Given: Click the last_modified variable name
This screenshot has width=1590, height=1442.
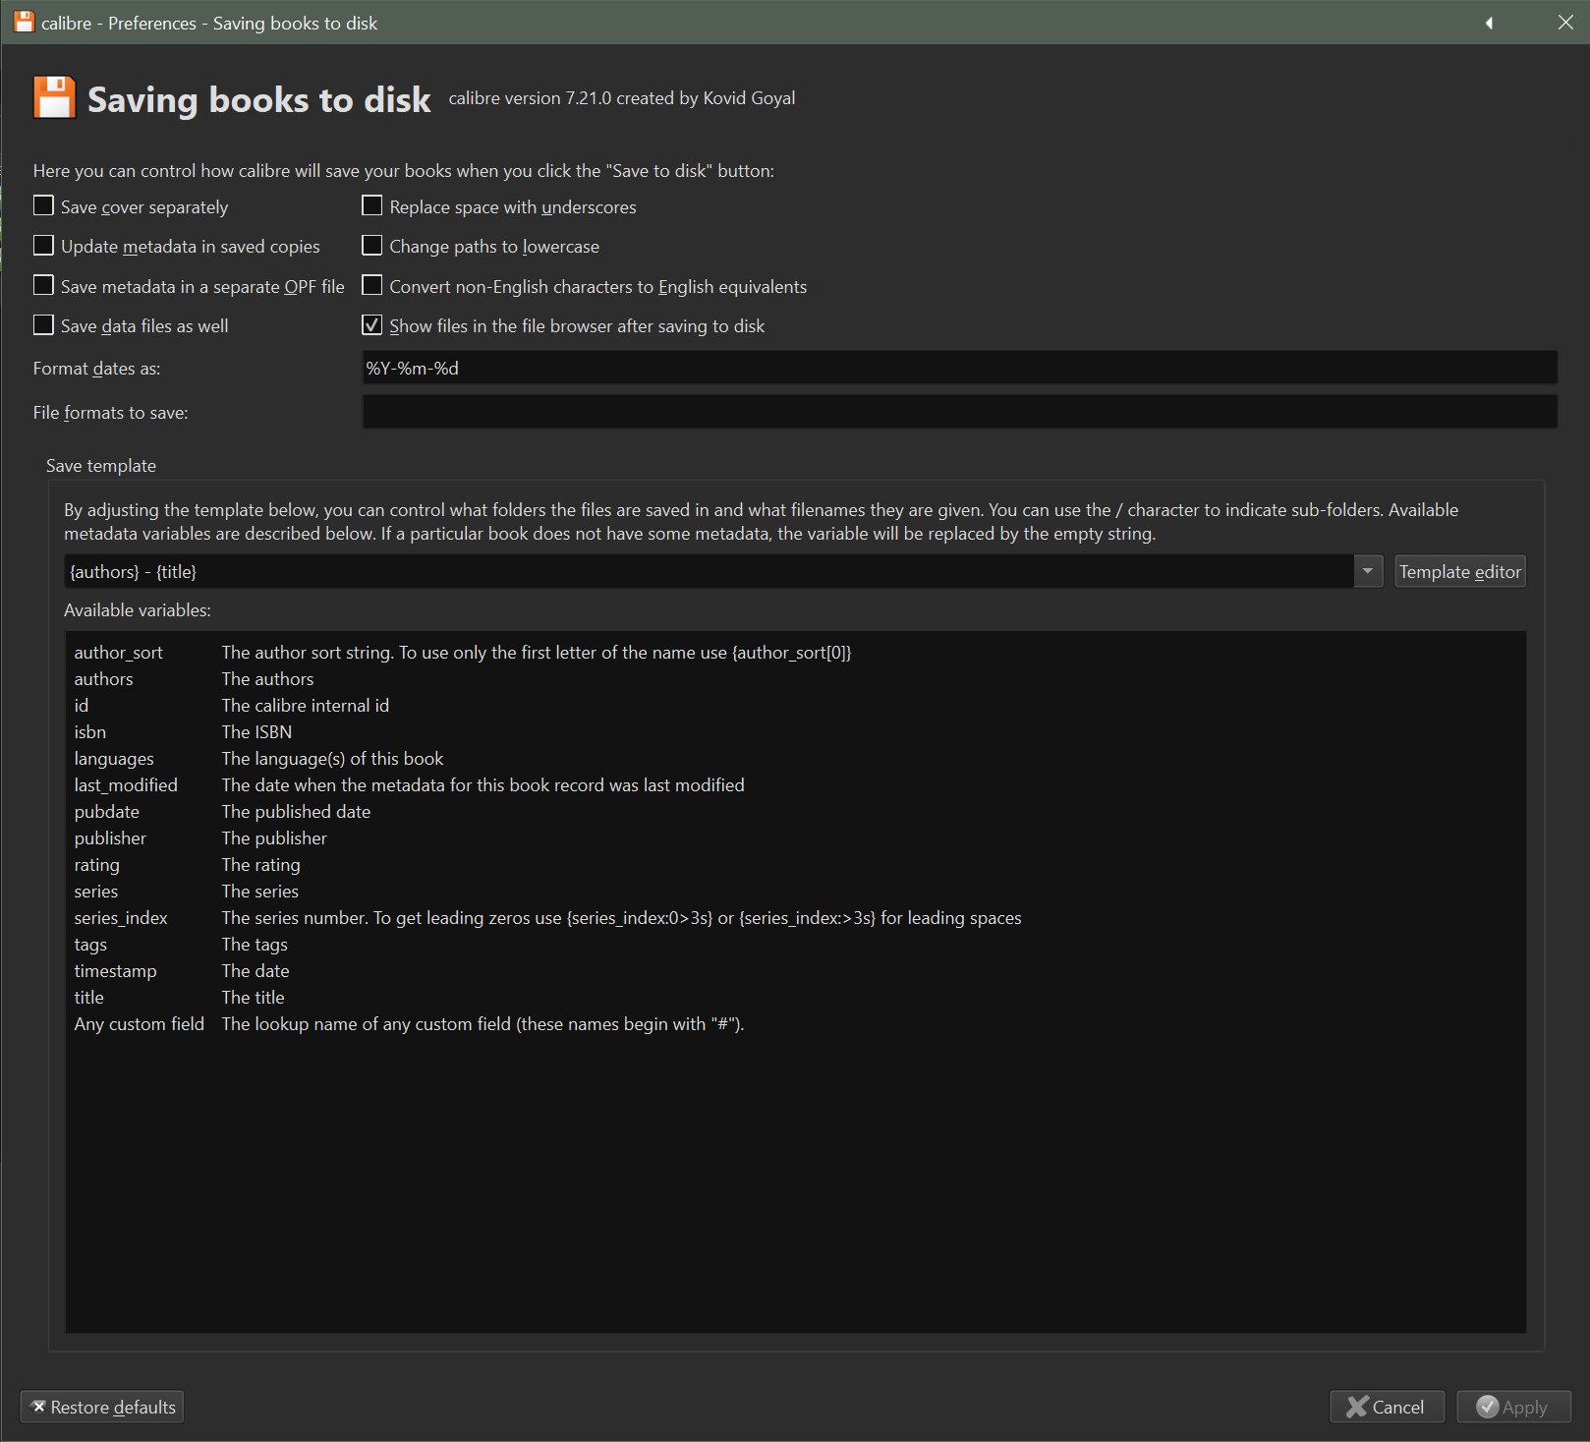Looking at the screenshot, I should 126,785.
